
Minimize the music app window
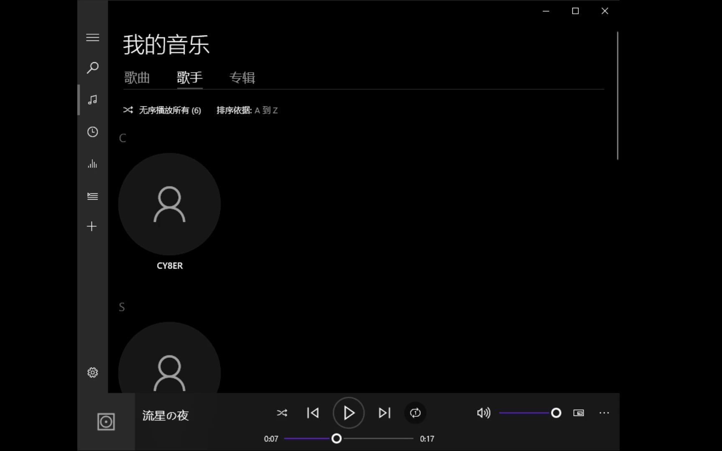tap(546, 11)
